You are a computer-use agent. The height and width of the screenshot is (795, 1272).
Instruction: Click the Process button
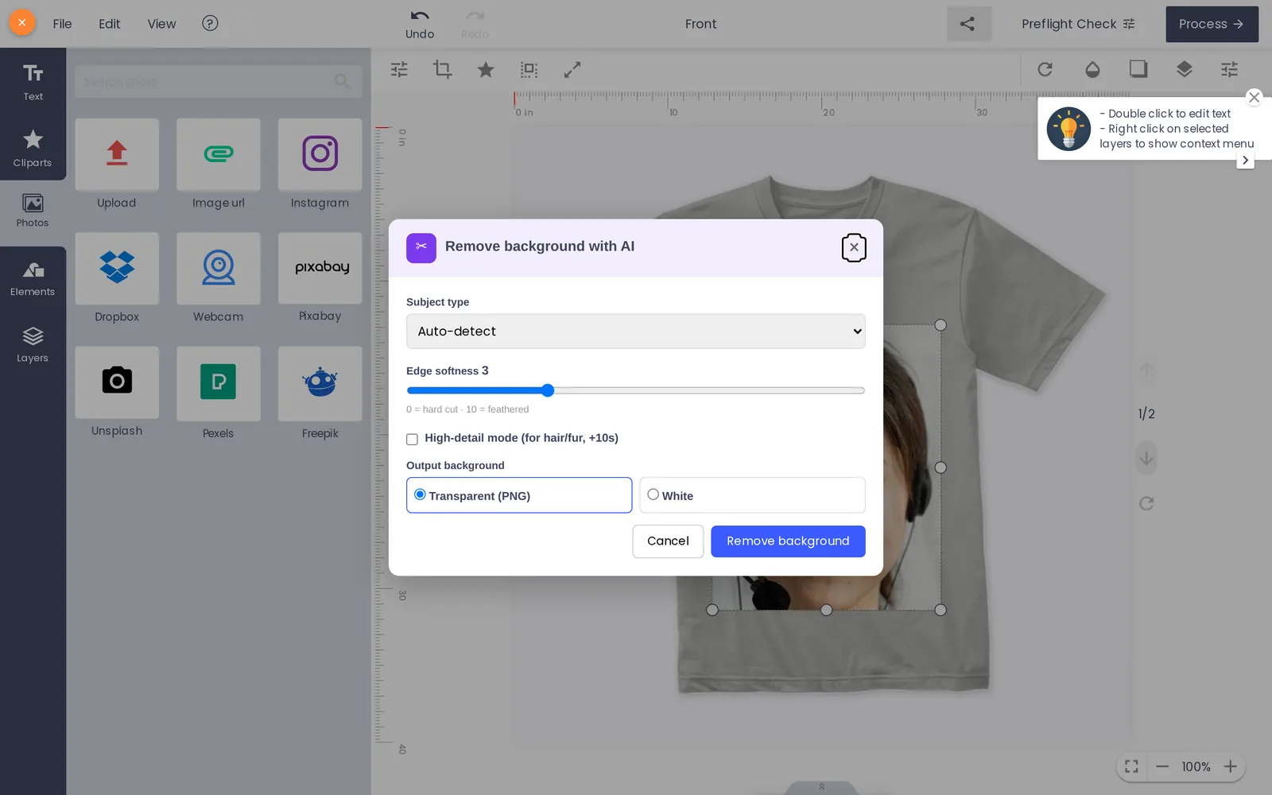pos(1212,24)
